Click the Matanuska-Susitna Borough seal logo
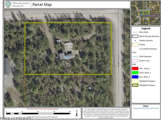Viewport: 161px width, 120px height. tap(8, 5)
